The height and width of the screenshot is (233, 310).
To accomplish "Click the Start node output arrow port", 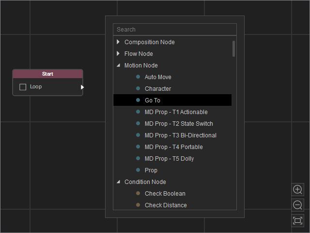I will pos(82,87).
